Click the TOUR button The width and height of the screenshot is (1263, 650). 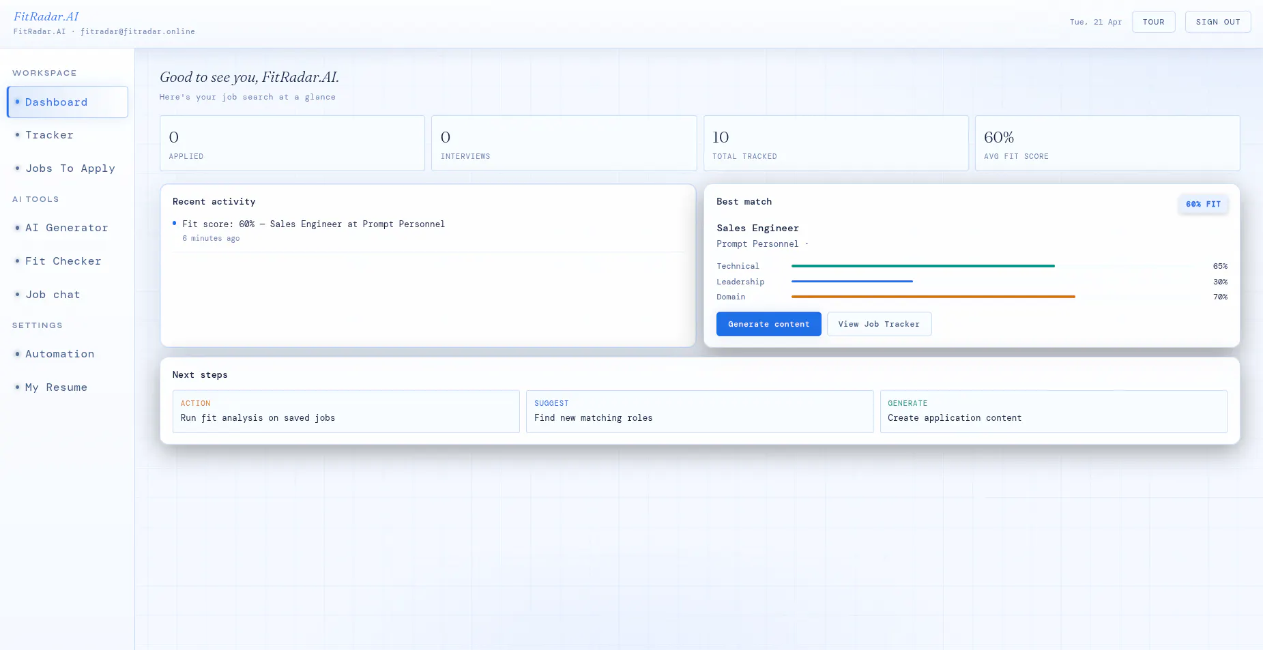point(1154,22)
